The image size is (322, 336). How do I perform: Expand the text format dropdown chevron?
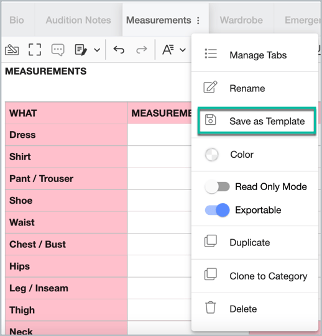point(183,50)
